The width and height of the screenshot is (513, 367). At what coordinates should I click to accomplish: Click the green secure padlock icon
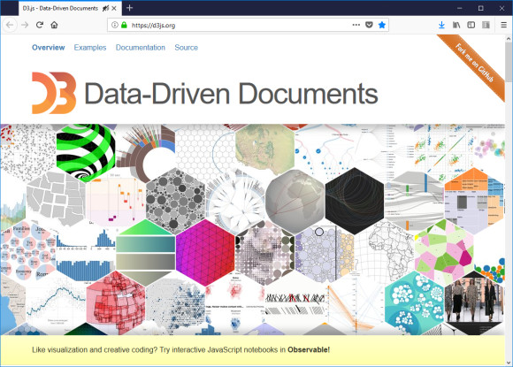pos(124,25)
